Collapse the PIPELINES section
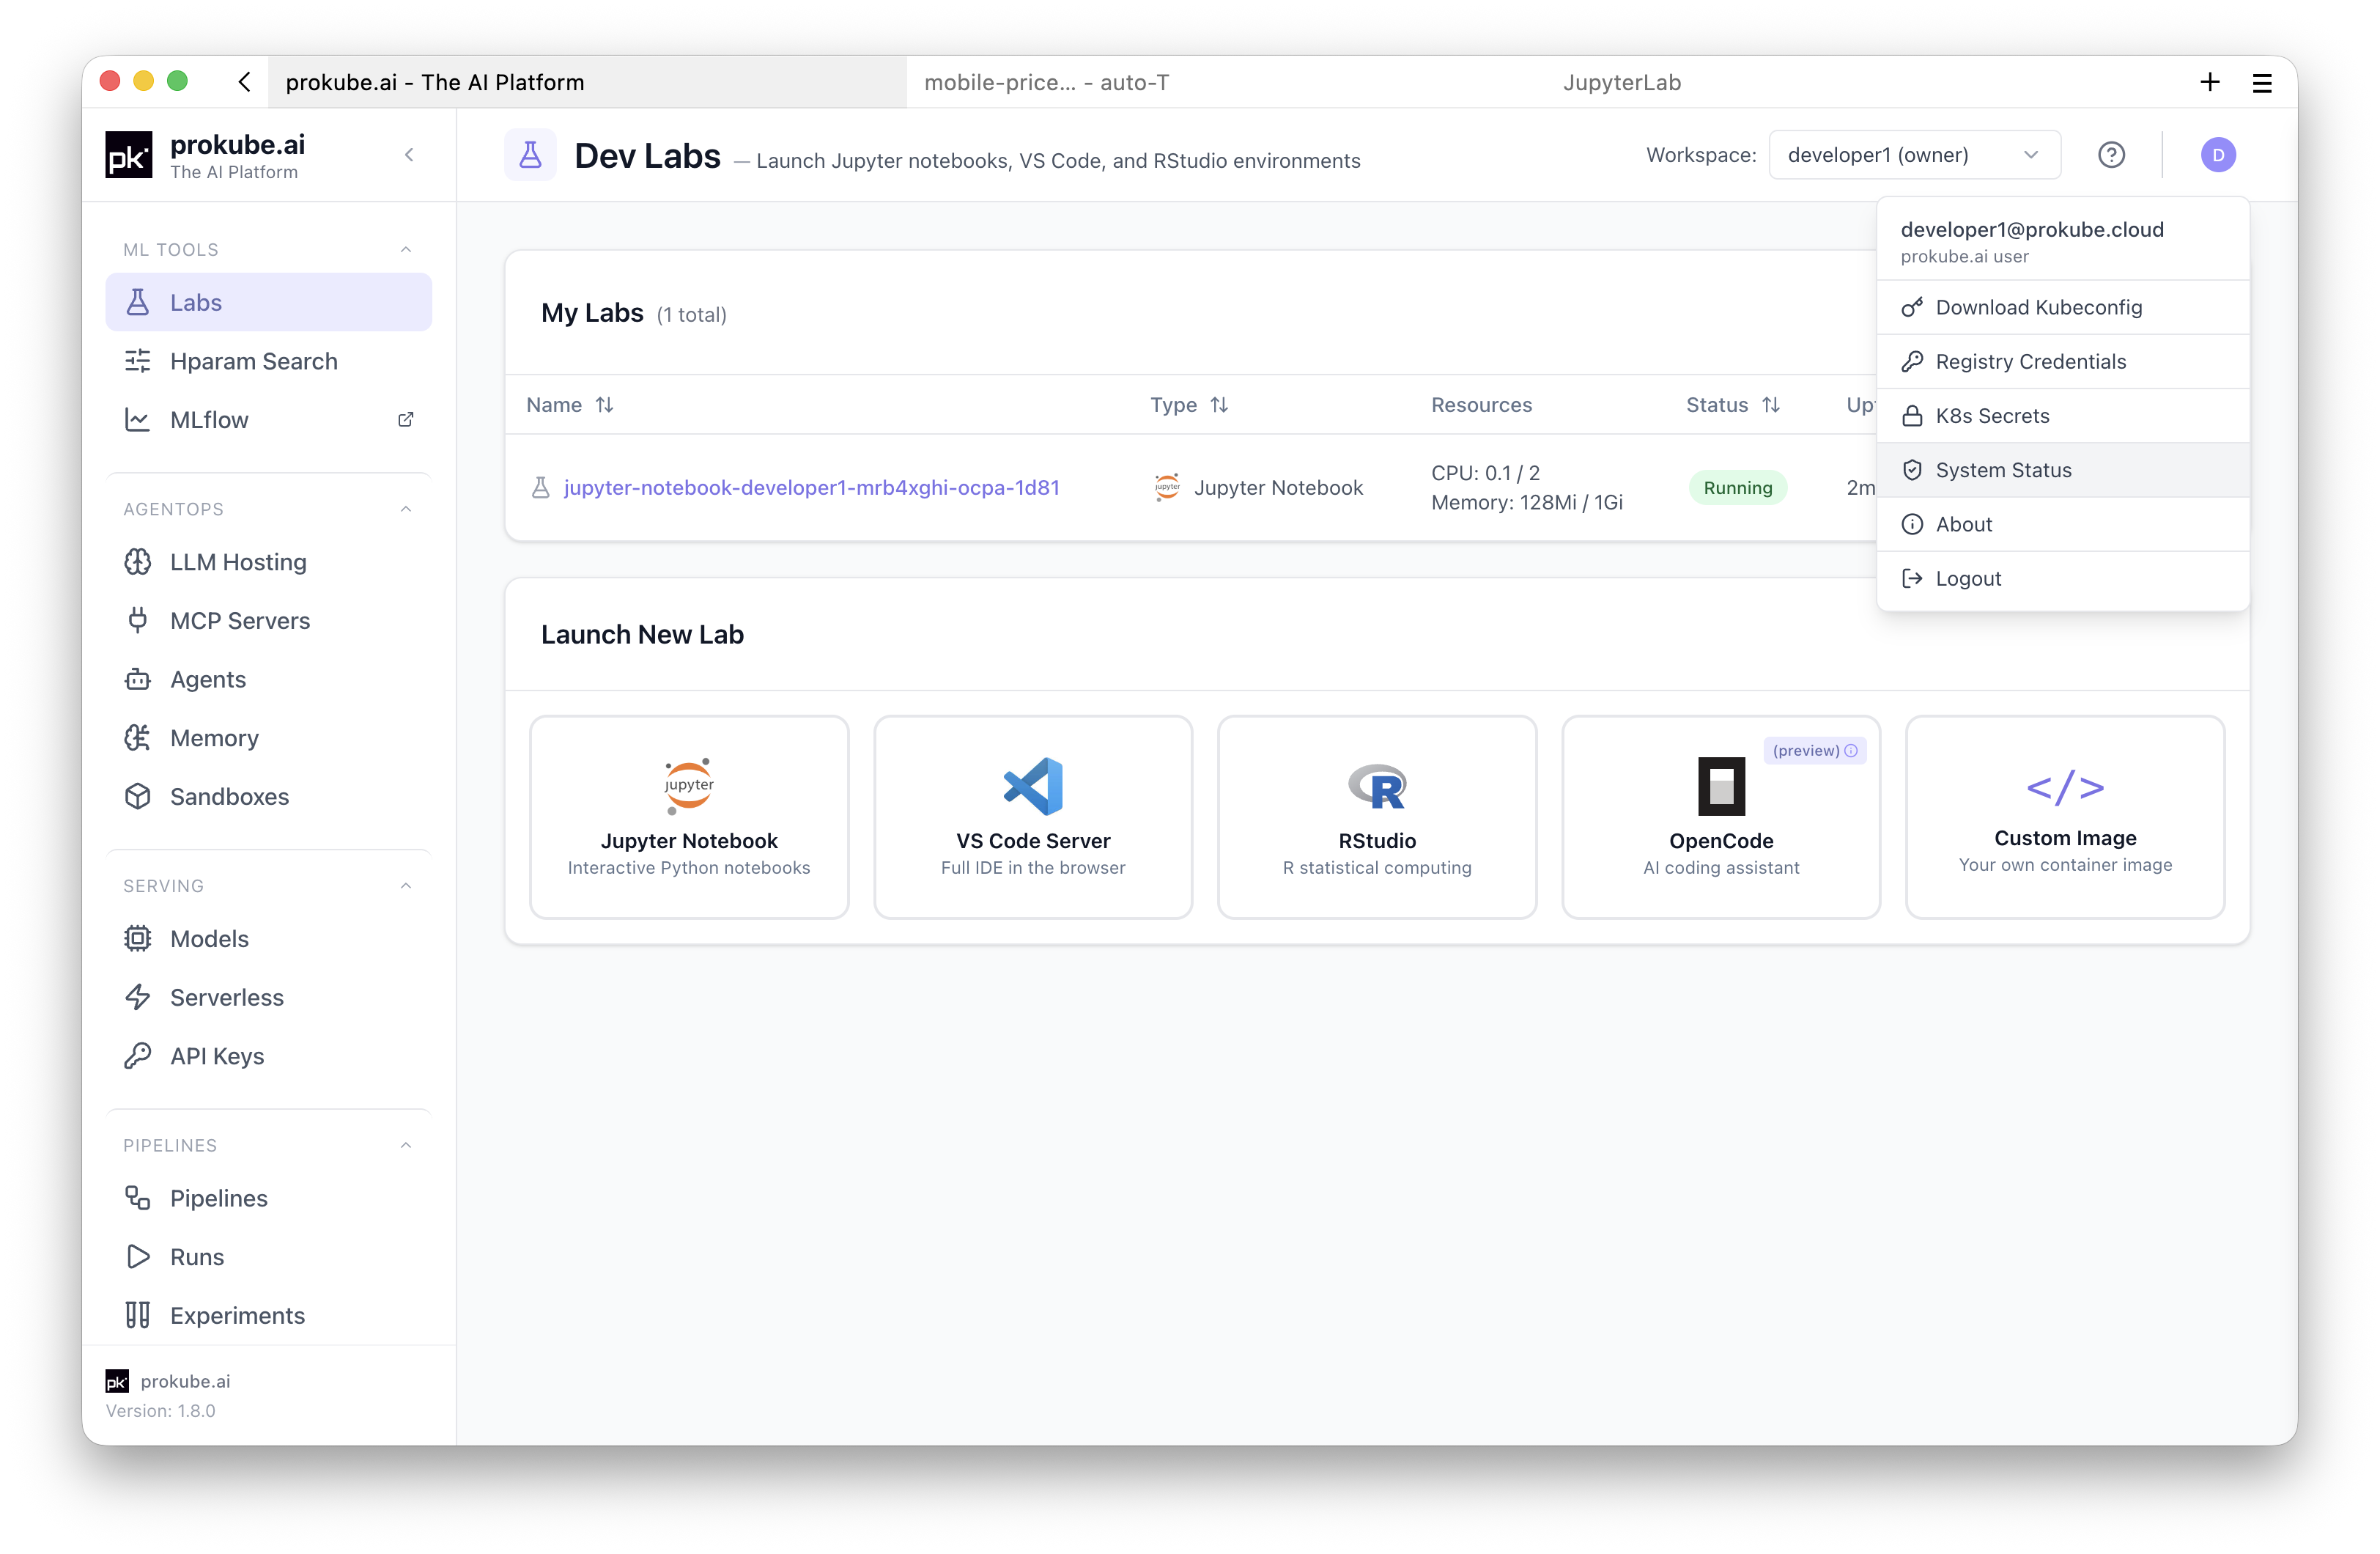Screen dimensions: 2380x1554 (x=406, y=1146)
